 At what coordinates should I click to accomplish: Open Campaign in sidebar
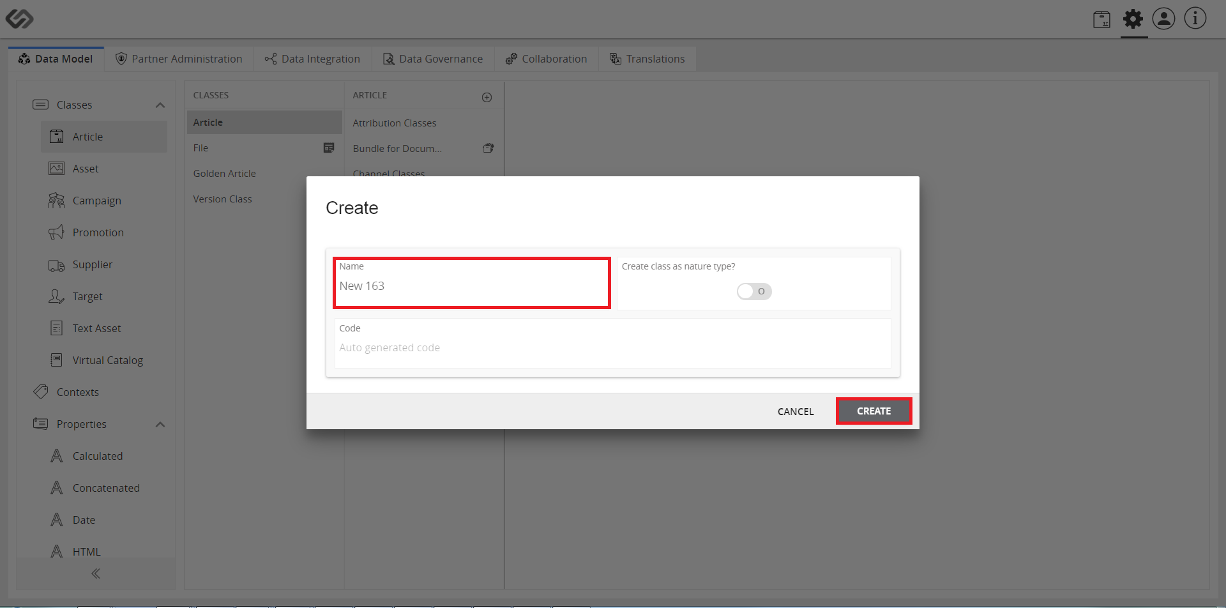coord(104,201)
